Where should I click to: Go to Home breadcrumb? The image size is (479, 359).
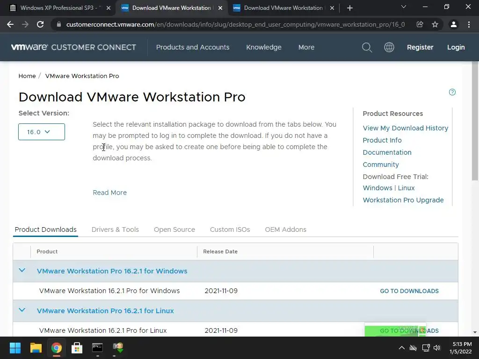point(27,76)
